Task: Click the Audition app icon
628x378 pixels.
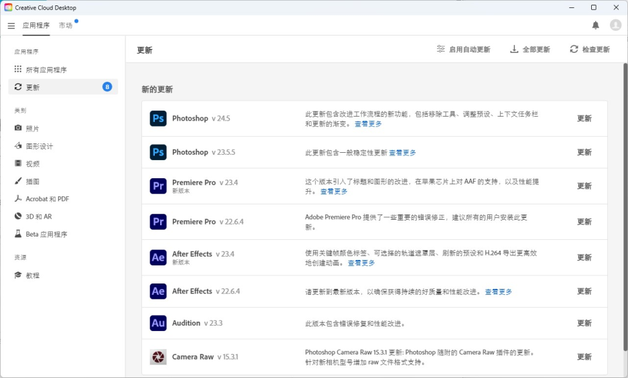Action: (x=158, y=323)
